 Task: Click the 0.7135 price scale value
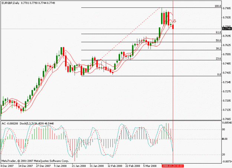(x=227, y=110)
